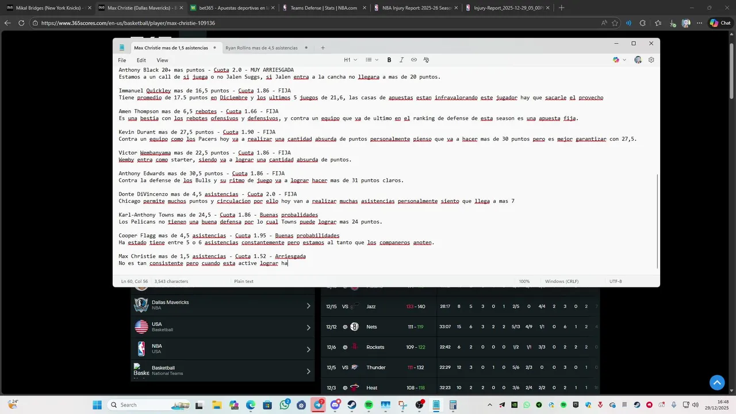Select 12/3 Heat game row
This screenshot has width=736, height=414.
[460, 388]
